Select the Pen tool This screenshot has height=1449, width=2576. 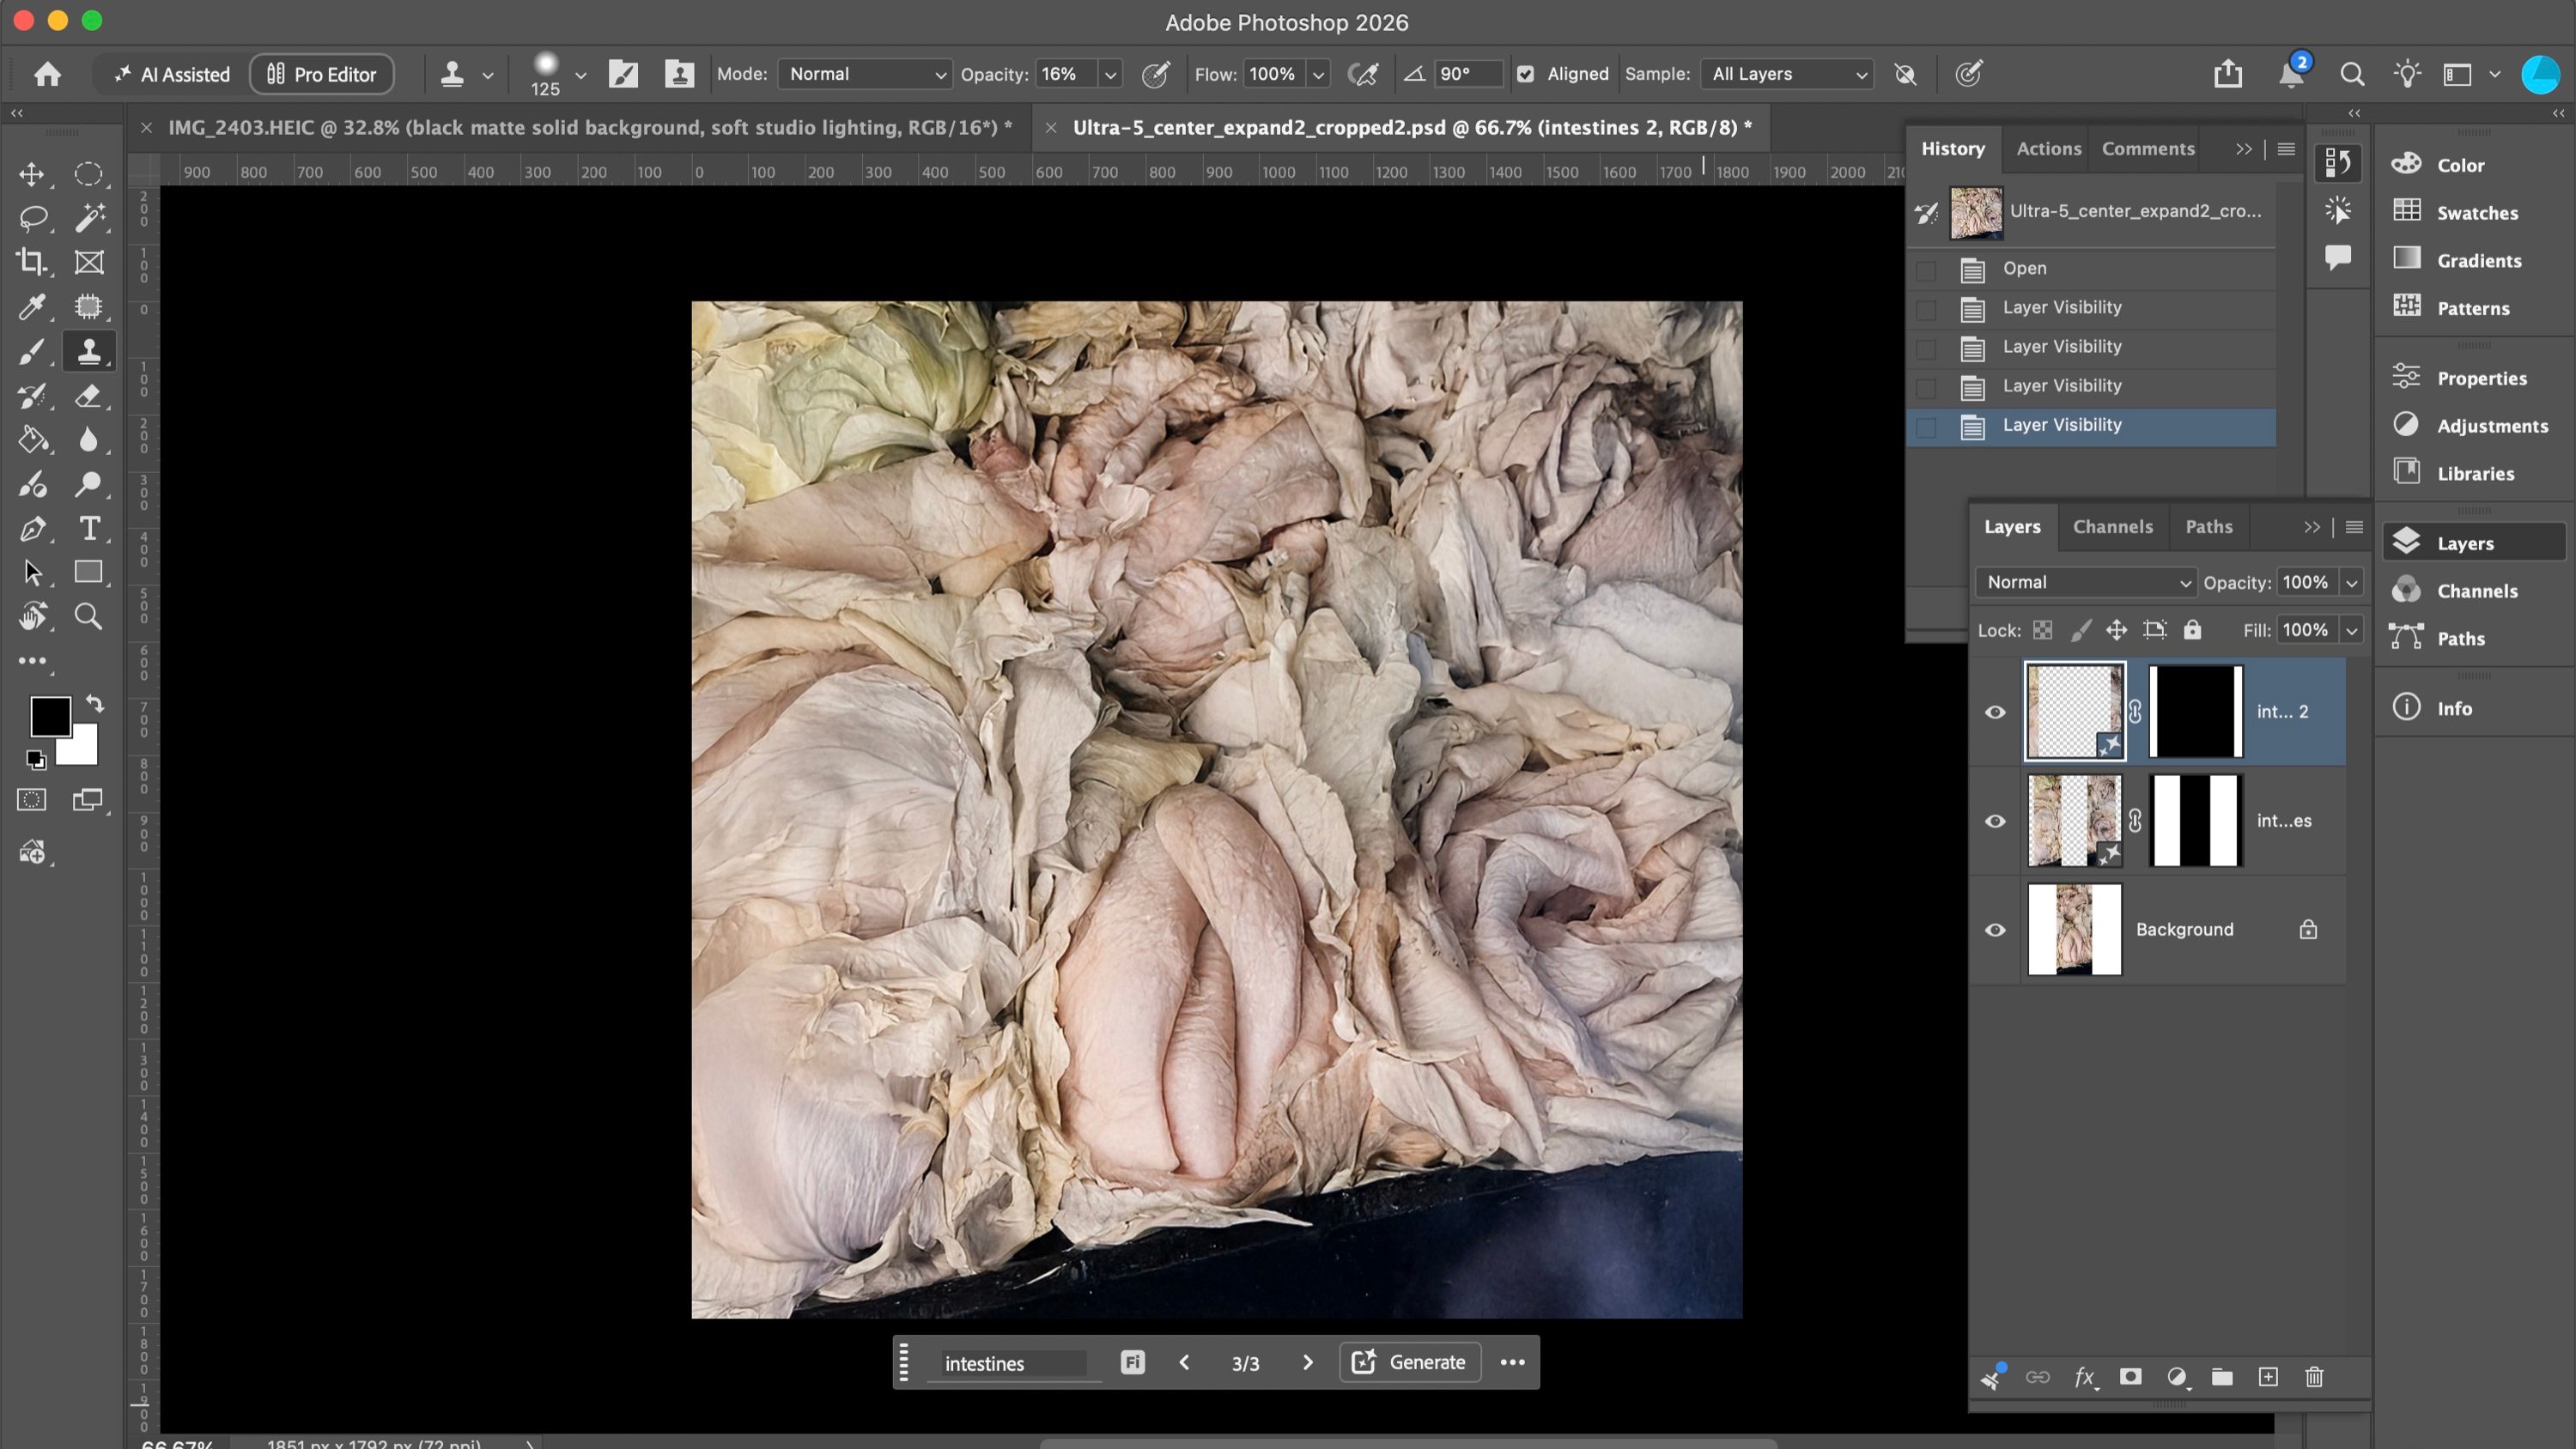coord(32,528)
